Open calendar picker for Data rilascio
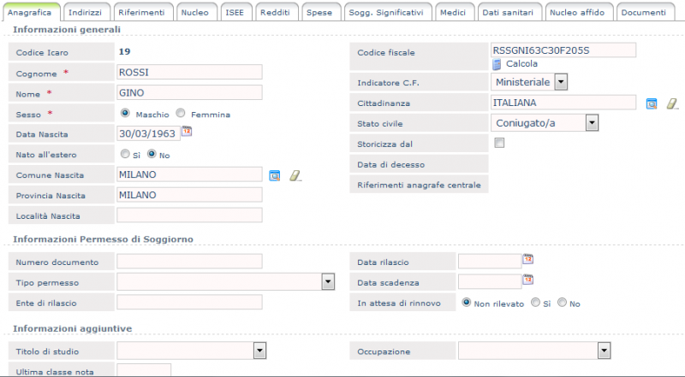Screen dimensions: 685x377 click(x=528, y=259)
